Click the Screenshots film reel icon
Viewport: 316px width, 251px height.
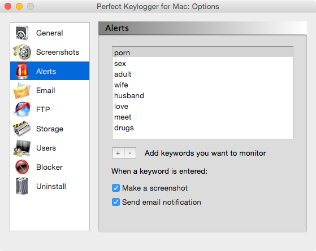(x=22, y=52)
